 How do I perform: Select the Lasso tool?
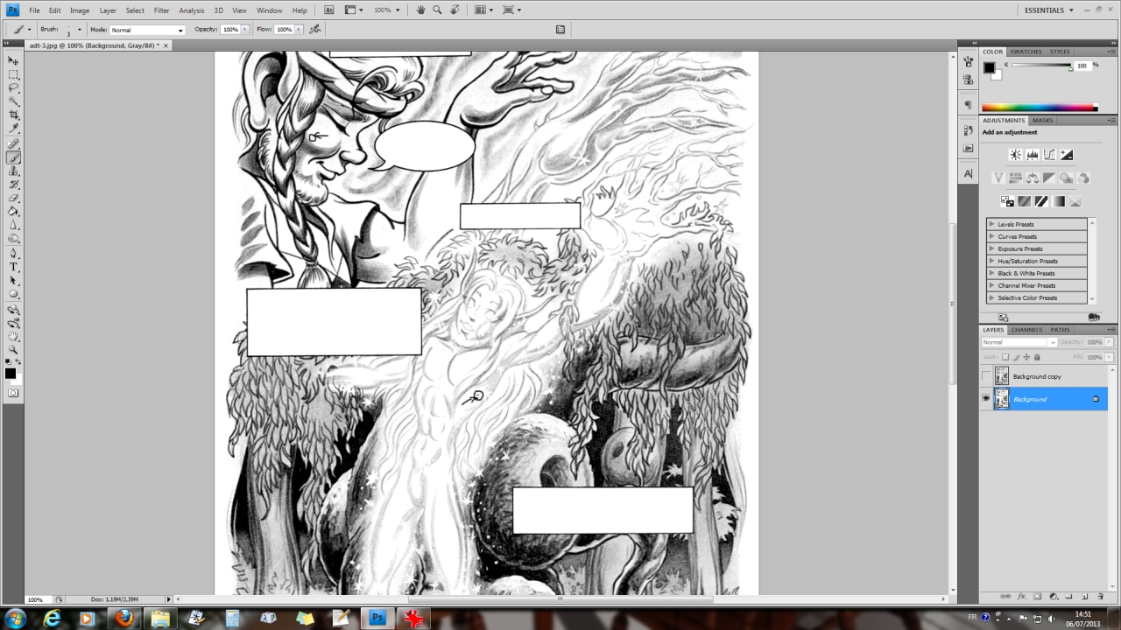point(13,87)
